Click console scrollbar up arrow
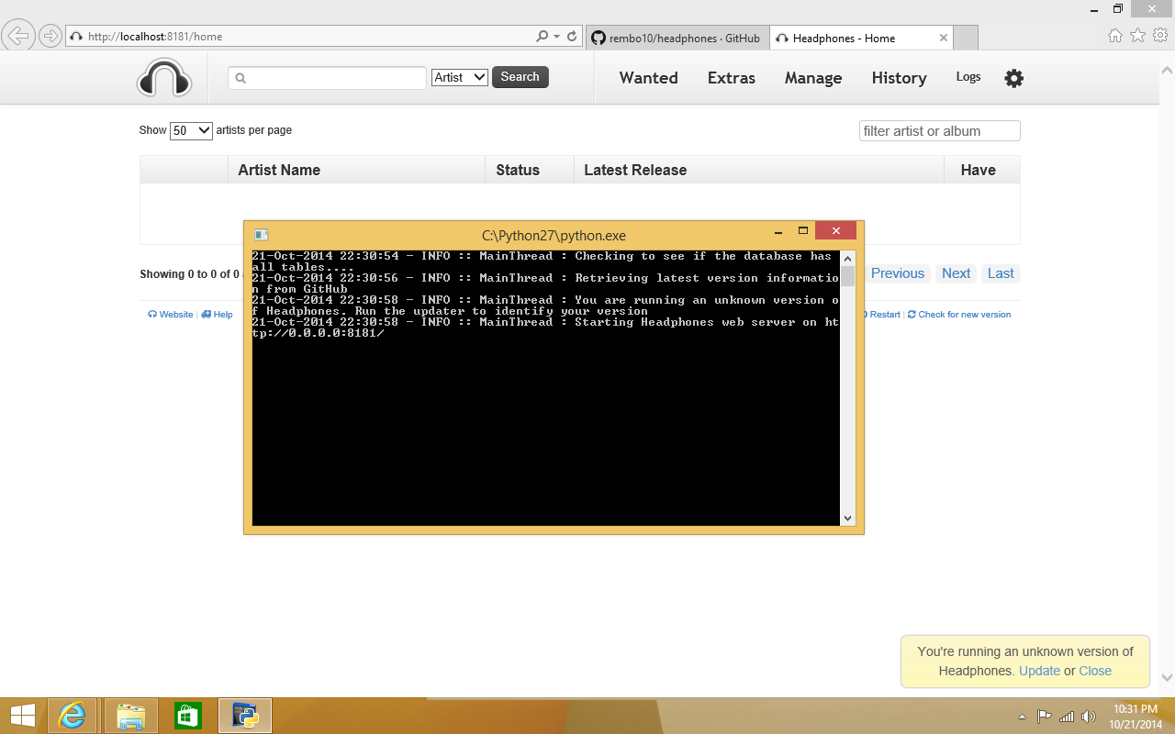This screenshot has height=734, width=1175. 847,258
